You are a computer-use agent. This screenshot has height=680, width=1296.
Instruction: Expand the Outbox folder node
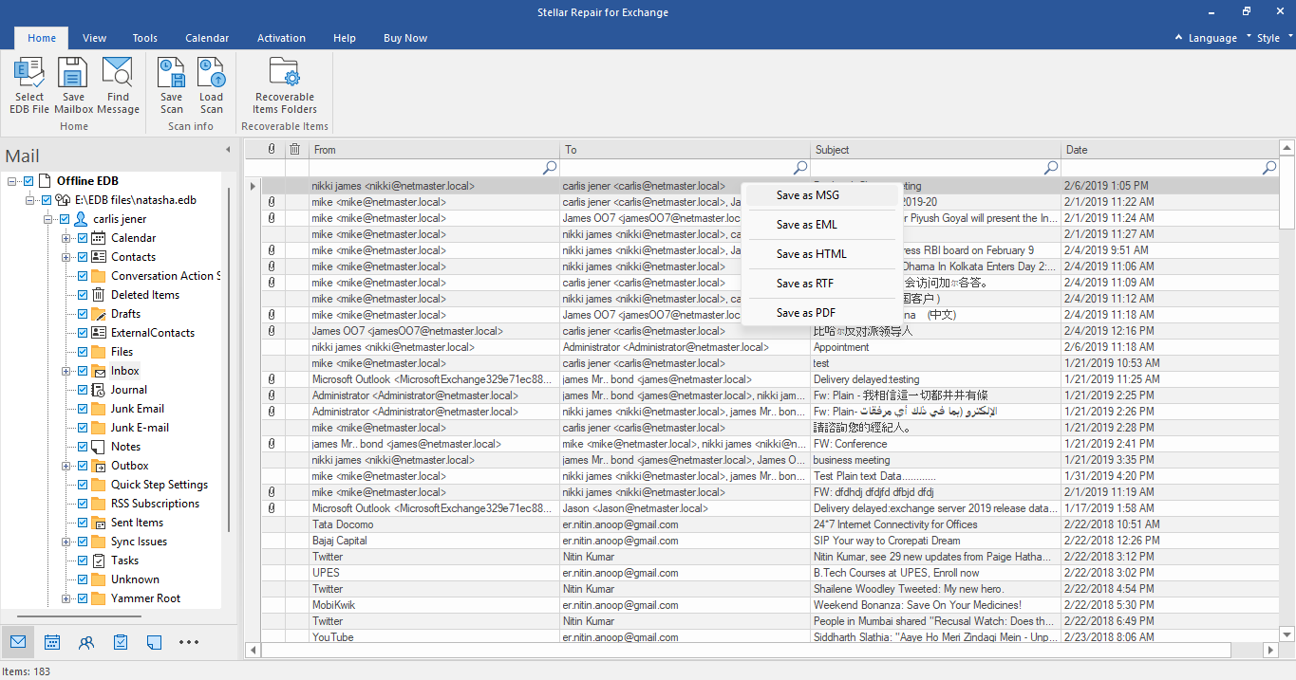pyautogui.click(x=66, y=466)
